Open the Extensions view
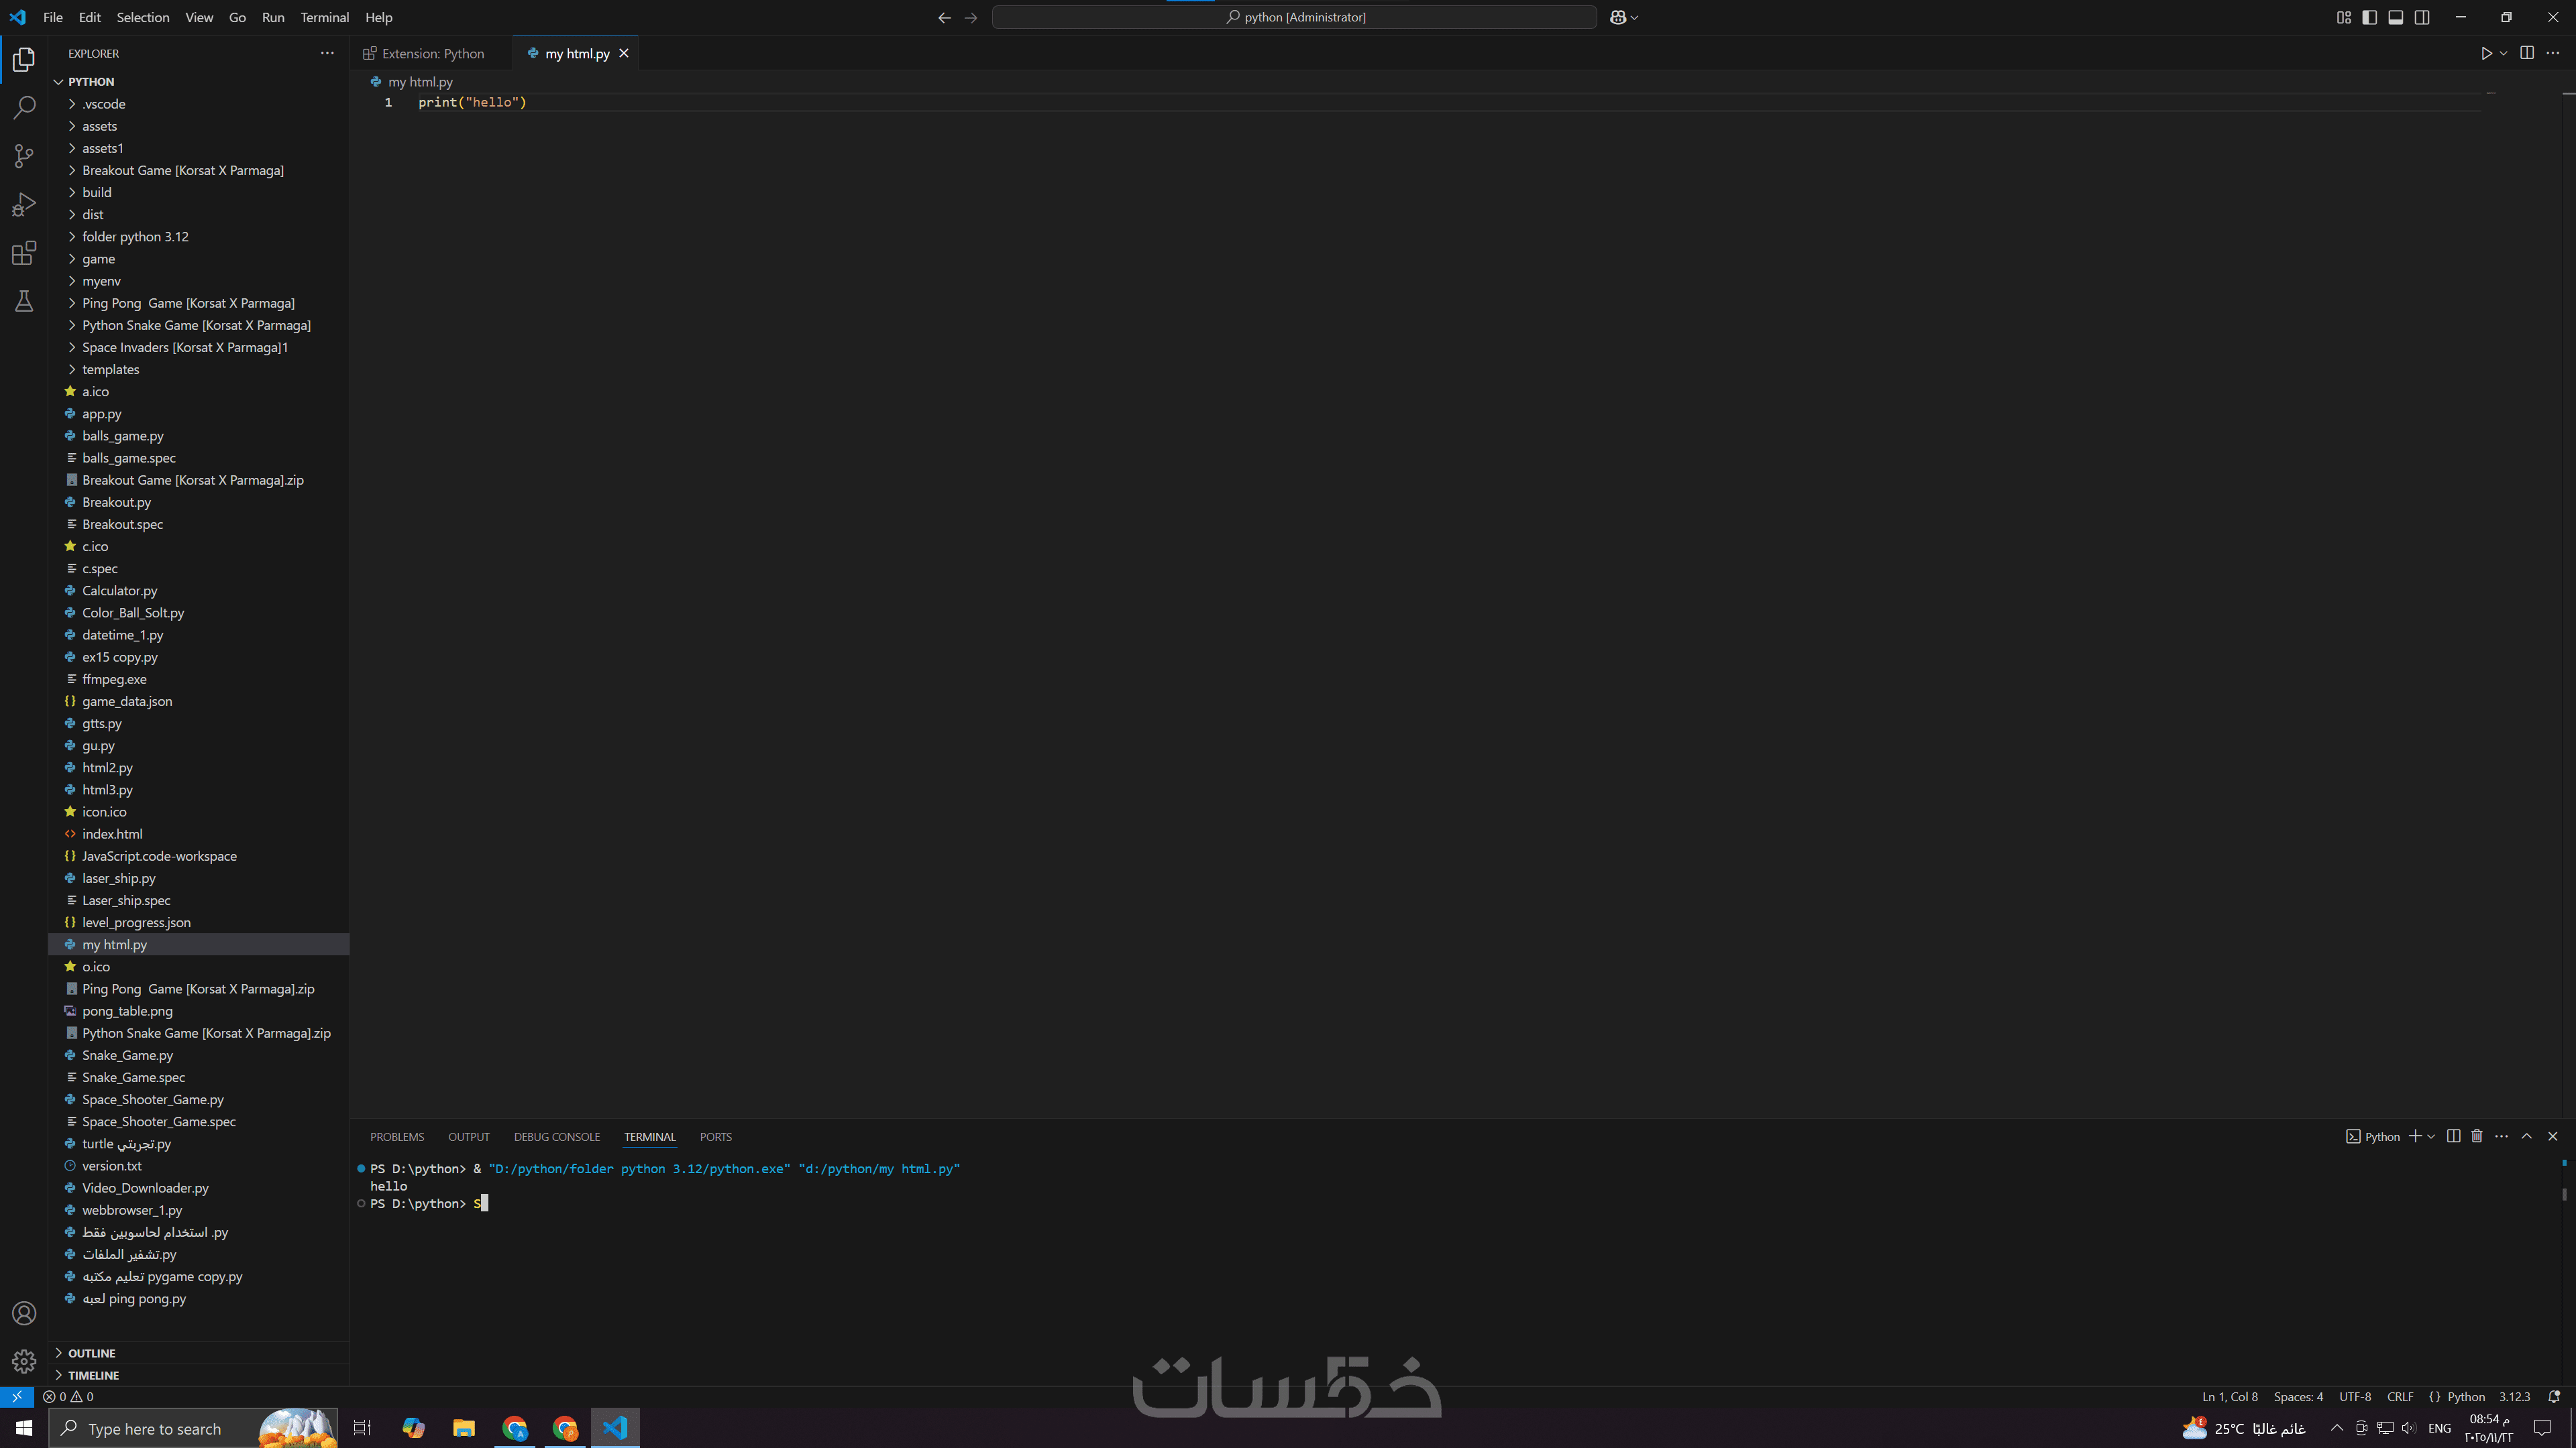Image resolution: width=2576 pixels, height=1448 pixels. click(24, 253)
